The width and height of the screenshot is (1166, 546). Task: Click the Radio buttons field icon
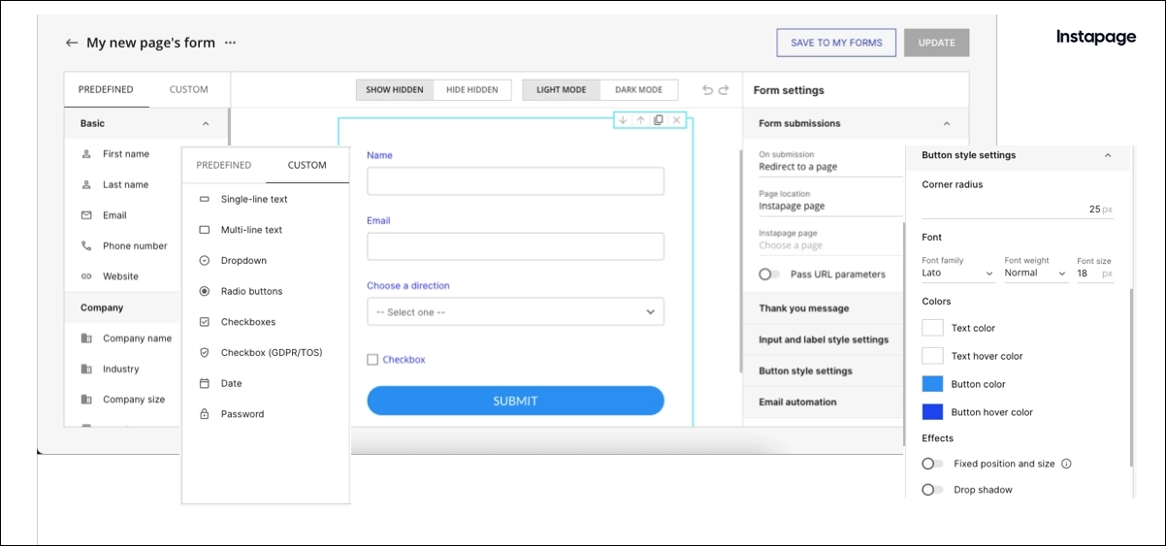coord(204,291)
